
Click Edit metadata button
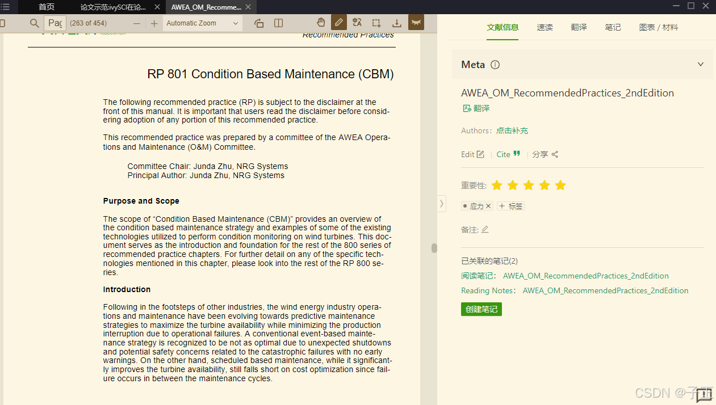tap(473, 154)
